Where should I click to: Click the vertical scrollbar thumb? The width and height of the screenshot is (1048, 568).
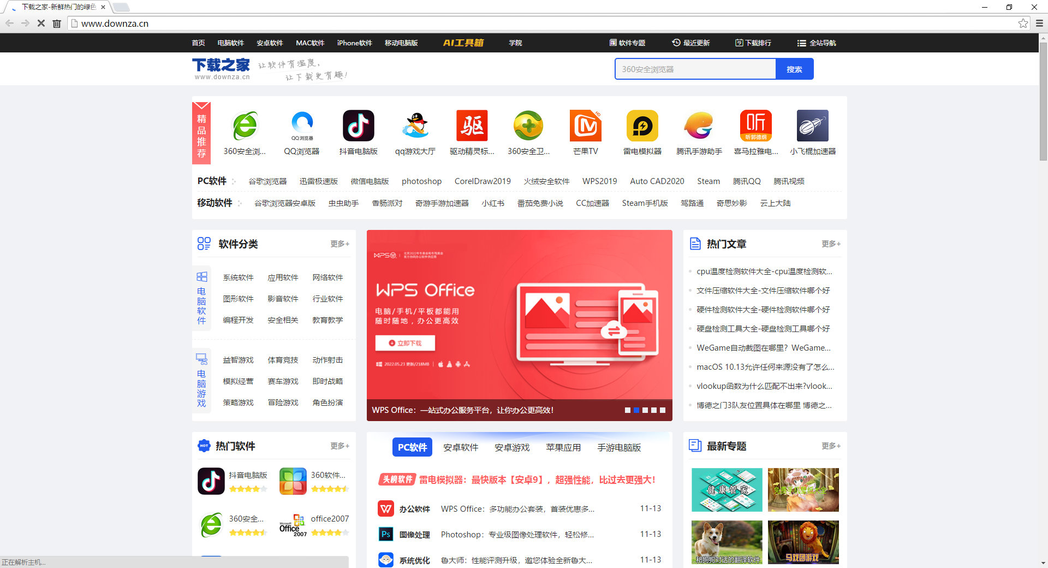coord(1043,101)
